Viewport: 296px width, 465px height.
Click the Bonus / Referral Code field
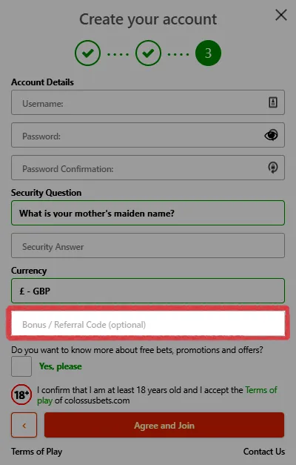click(148, 323)
